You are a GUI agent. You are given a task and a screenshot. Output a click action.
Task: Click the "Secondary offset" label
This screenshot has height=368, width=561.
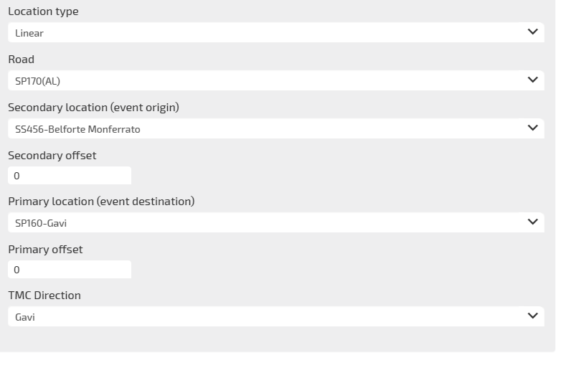point(52,156)
